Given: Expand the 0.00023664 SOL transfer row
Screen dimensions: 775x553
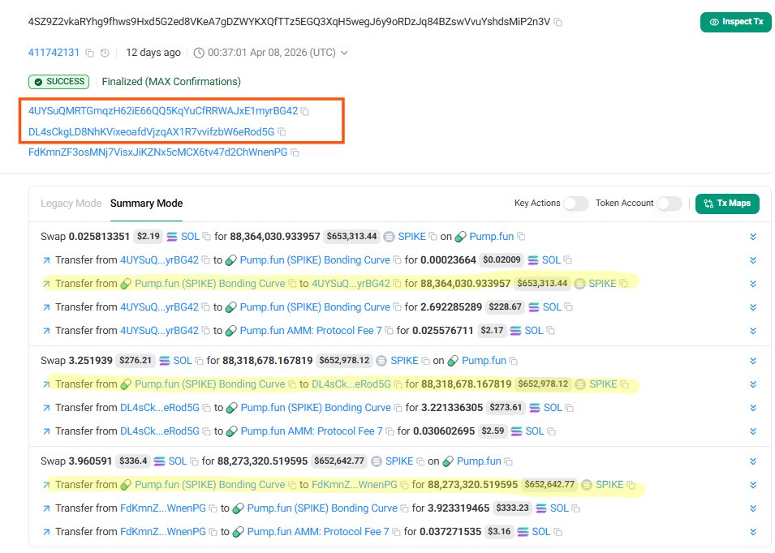Looking at the screenshot, I should click(753, 260).
